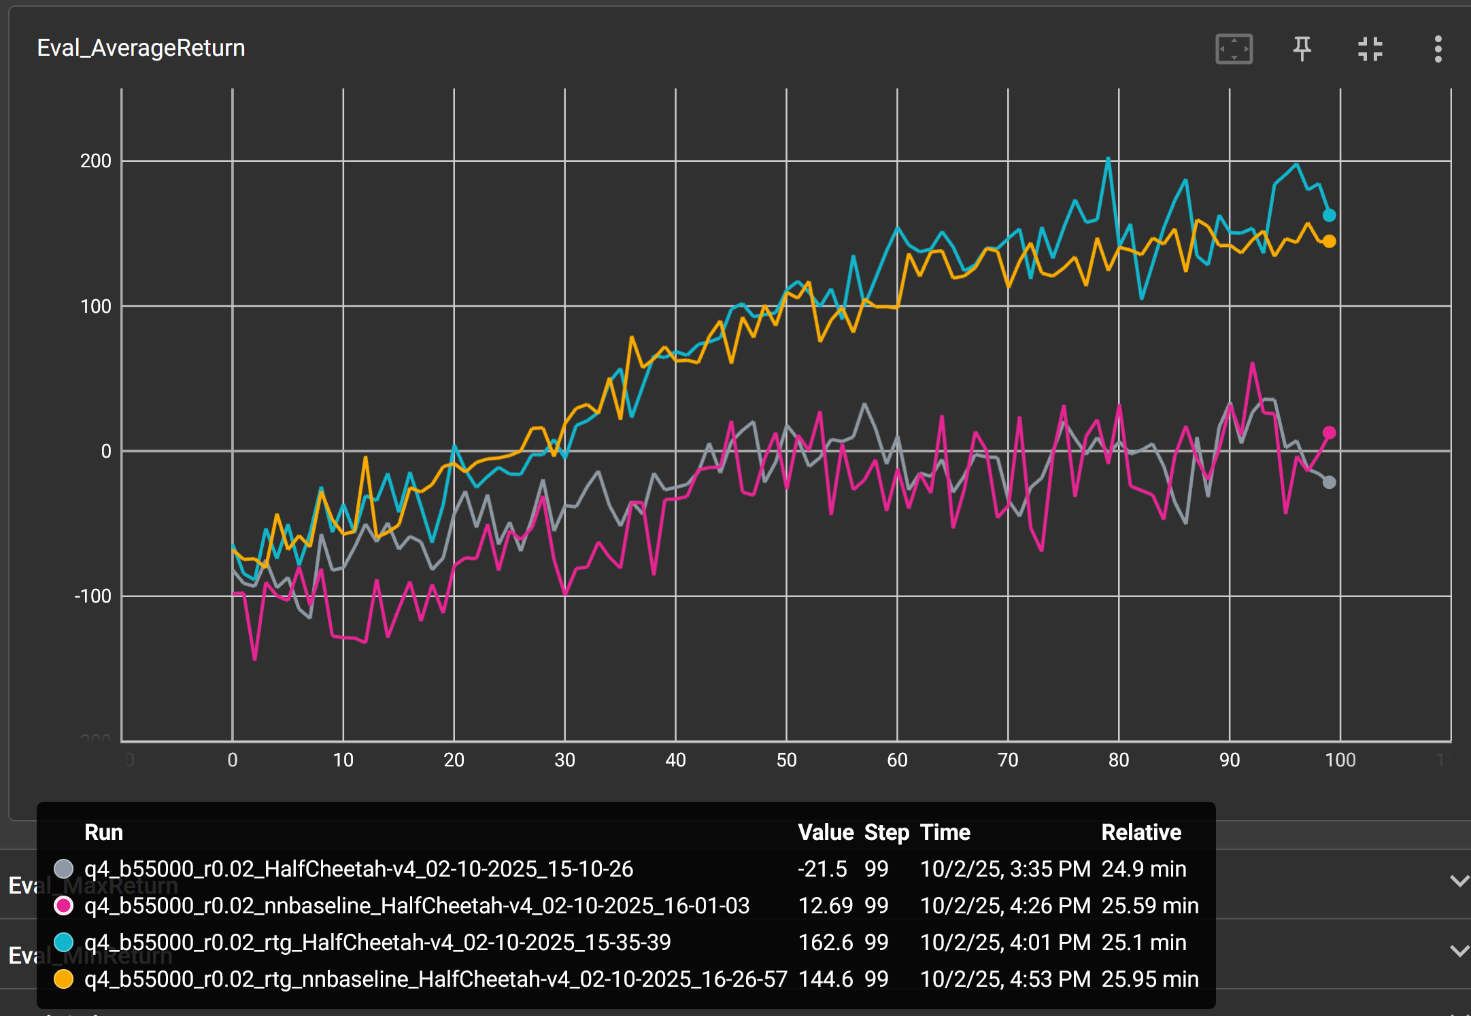Pin the Eval_AverageReturn card

(1302, 49)
